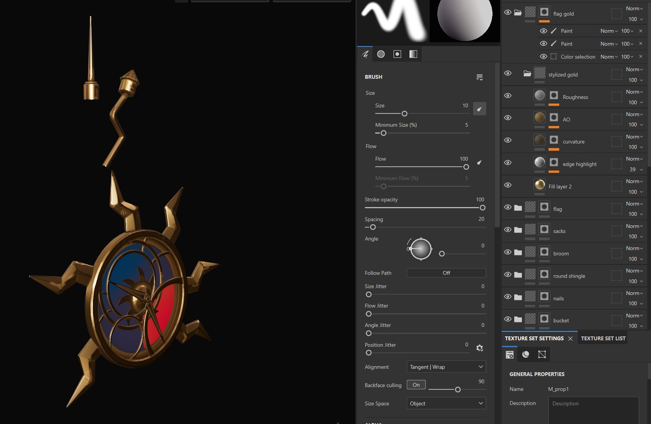Toggle pen pressure icon for Flow

point(480,163)
